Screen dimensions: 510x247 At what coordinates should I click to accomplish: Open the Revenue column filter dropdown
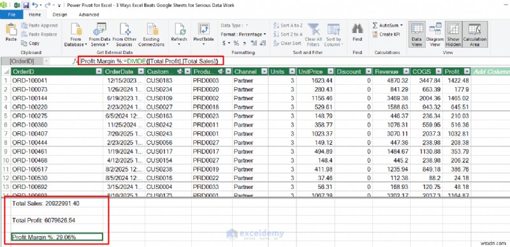tap(406, 72)
